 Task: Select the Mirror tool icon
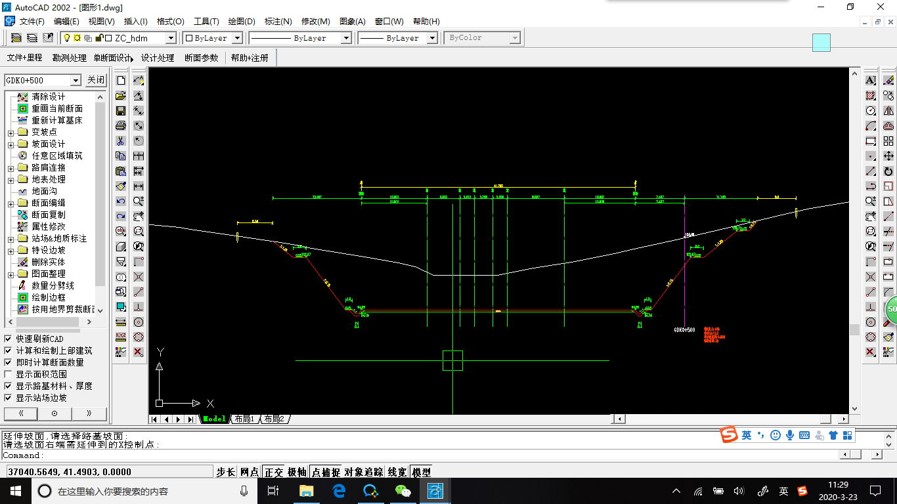pyautogui.click(x=888, y=110)
